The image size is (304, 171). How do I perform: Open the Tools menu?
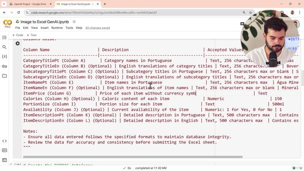coord(69,28)
